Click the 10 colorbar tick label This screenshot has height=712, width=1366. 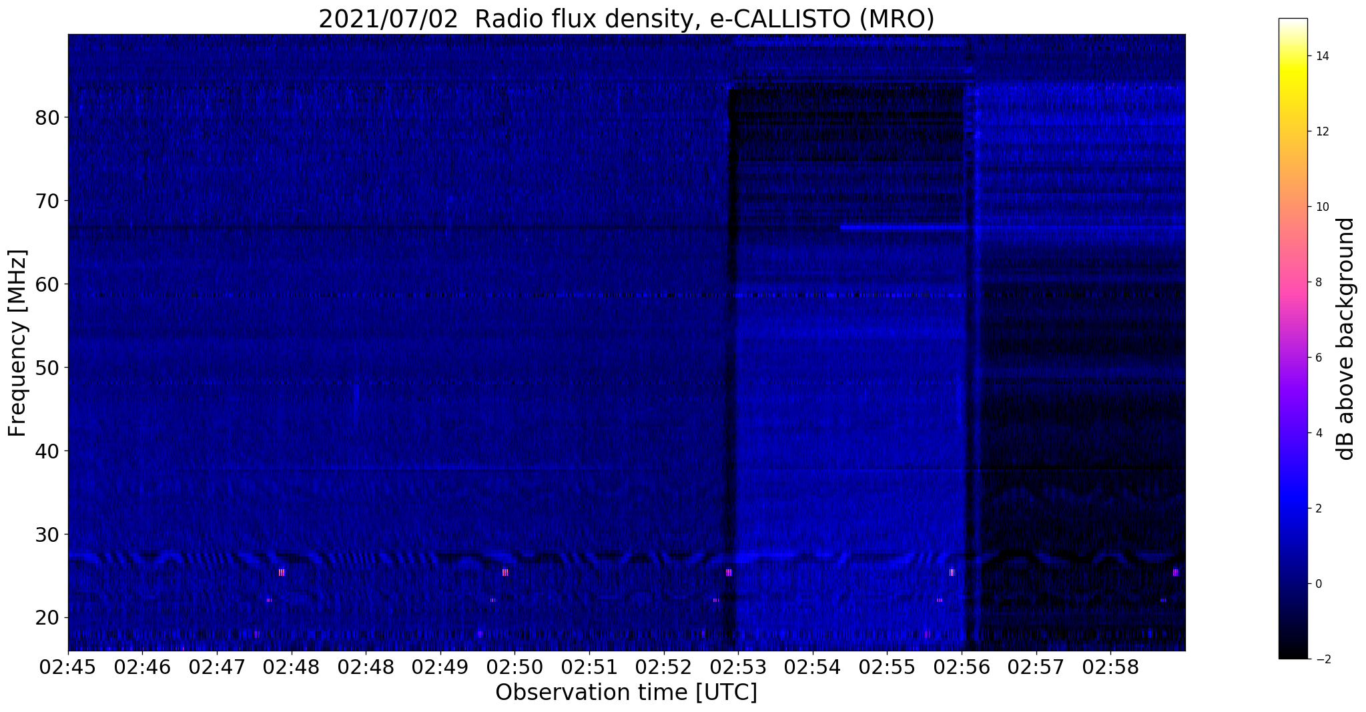point(1322,207)
